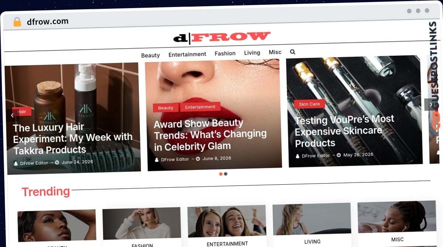Click the May 26, 2026 date

358,155
